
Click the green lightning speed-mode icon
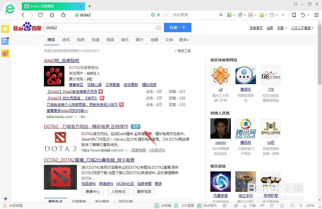click(x=158, y=15)
